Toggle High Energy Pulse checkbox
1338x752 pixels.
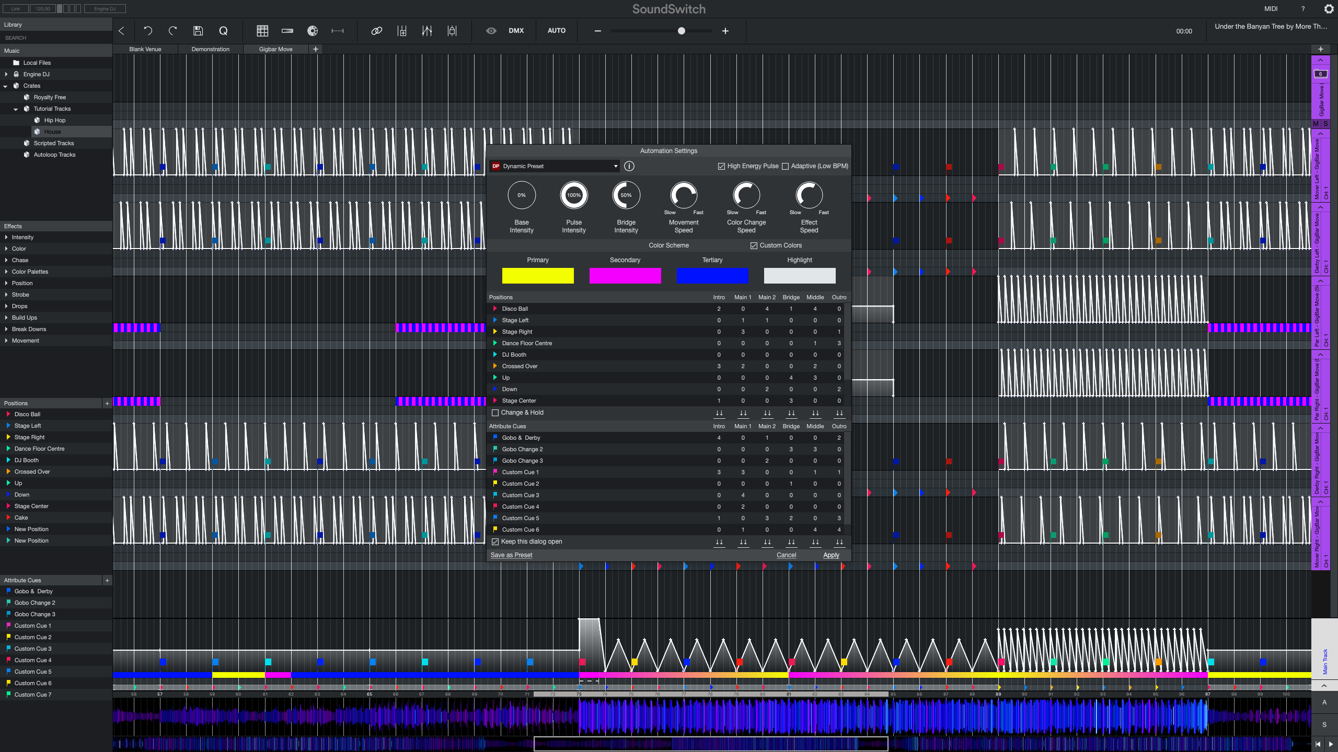click(721, 166)
